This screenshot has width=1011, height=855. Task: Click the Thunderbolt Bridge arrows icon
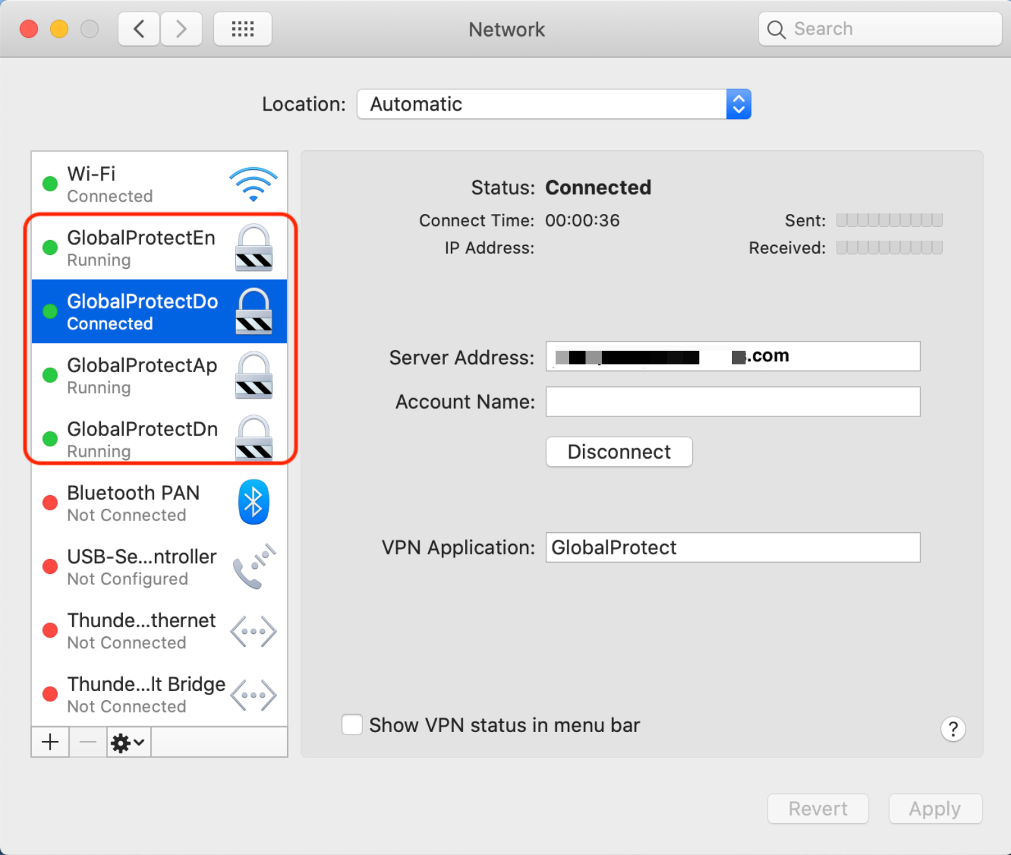[x=254, y=695]
